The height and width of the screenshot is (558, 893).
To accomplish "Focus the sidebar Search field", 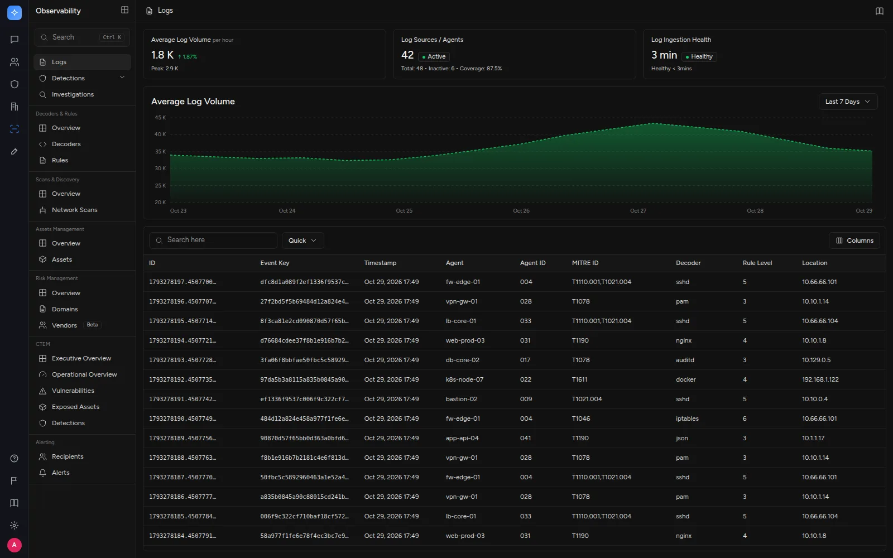I will point(82,37).
